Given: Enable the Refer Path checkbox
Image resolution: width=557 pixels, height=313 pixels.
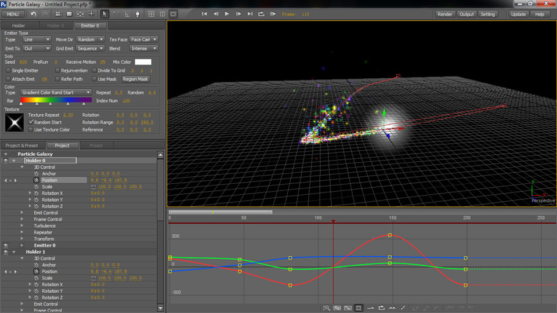Looking at the screenshot, I should click(x=57, y=79).
